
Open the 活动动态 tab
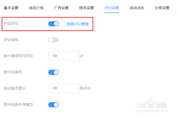[137, 8]
